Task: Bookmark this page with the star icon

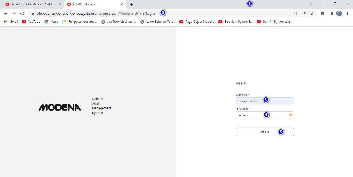Action: (x=312, y=13)
